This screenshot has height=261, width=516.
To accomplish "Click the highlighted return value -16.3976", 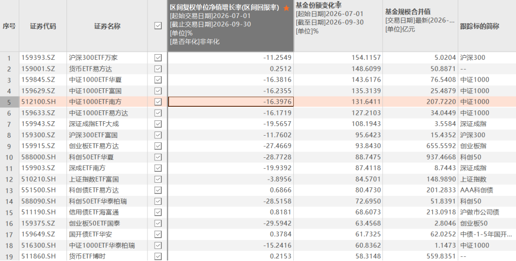I will point(231,102).
